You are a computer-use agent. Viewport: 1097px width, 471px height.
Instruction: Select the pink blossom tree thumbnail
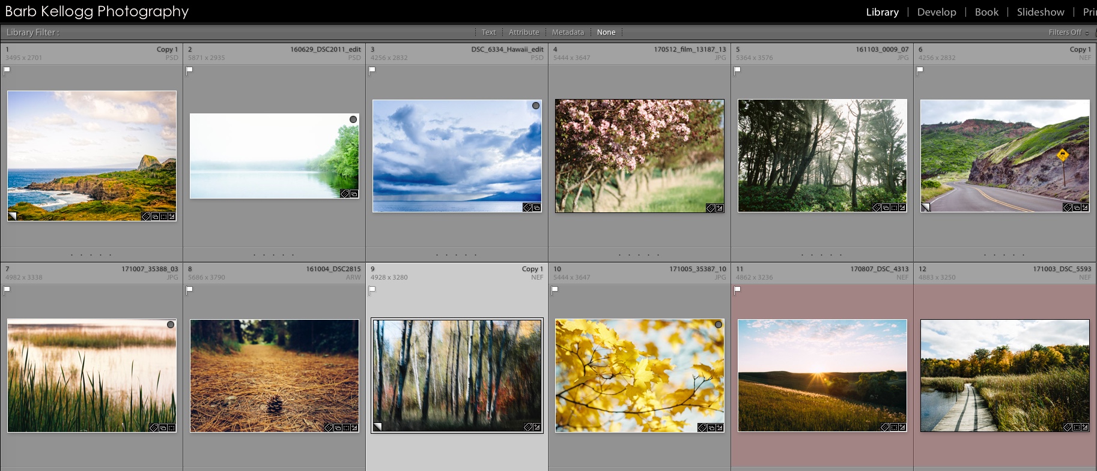[x=640, y=156]
